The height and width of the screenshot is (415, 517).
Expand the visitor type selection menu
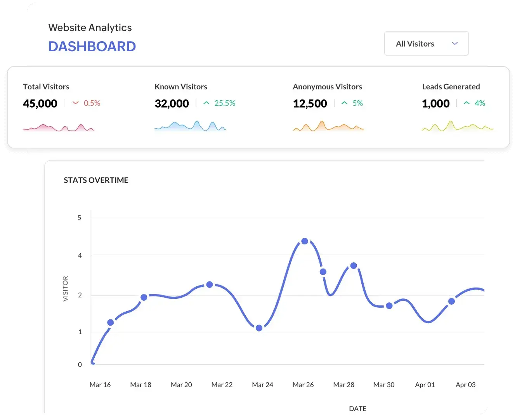click(x=426, y=44)
